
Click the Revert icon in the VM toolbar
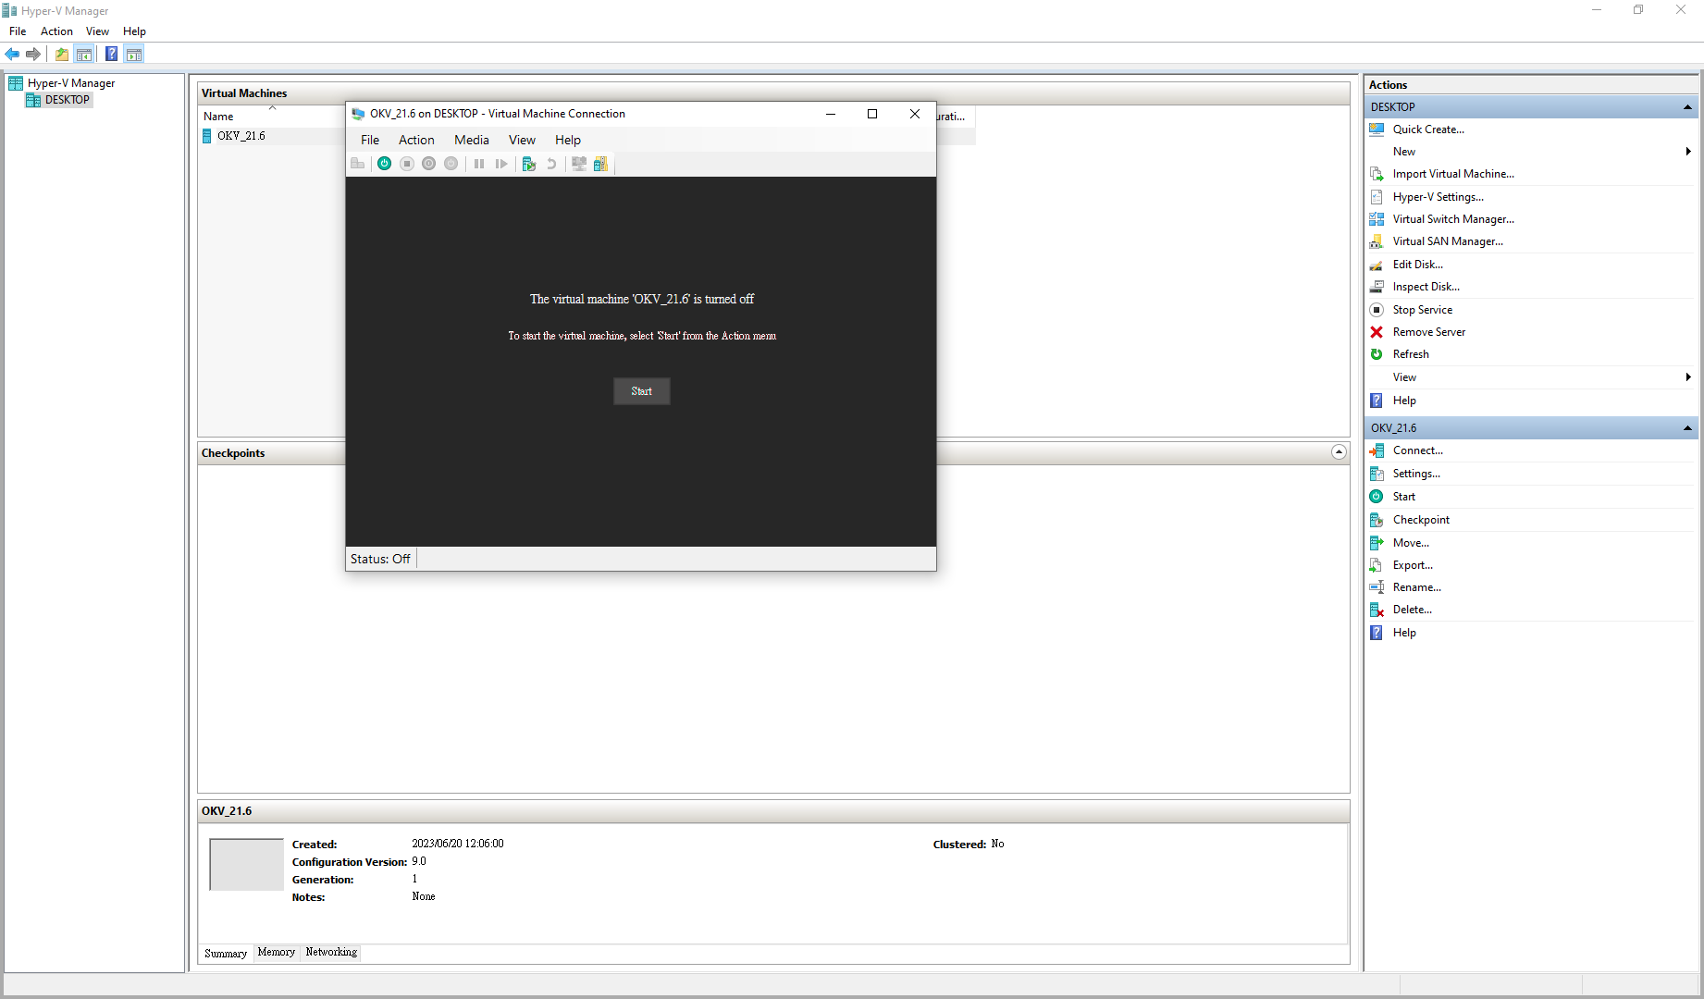click(x=551, y=164)
